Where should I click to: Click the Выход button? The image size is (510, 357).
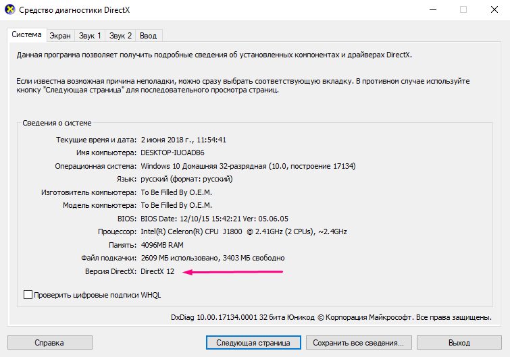point(459,343)
